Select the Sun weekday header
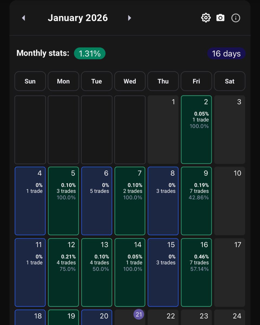Image resolution: width=260 pixels, height=325 pixels. (x=30, y=81)
